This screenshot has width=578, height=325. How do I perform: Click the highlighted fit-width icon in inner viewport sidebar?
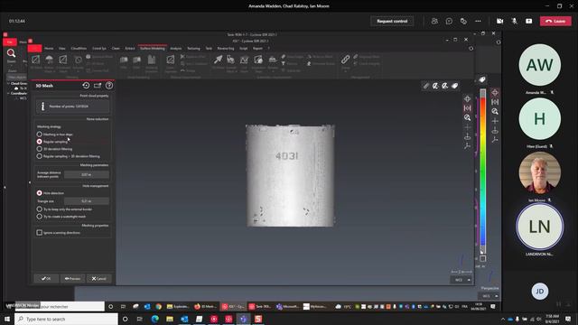point(468,108)
